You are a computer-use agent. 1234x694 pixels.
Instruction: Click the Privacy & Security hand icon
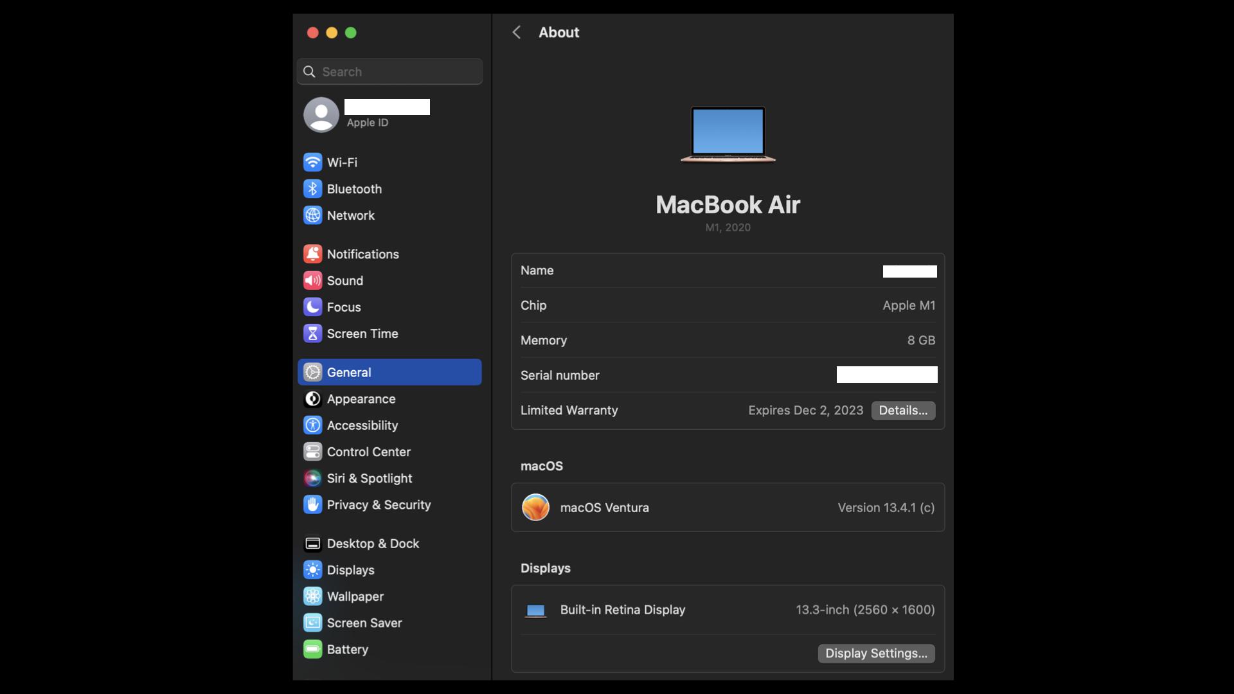coord(312,504)
